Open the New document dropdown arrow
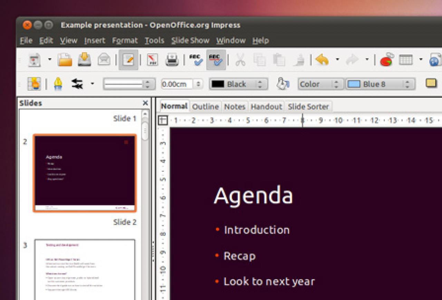442x300 pixels. [49, 59]
